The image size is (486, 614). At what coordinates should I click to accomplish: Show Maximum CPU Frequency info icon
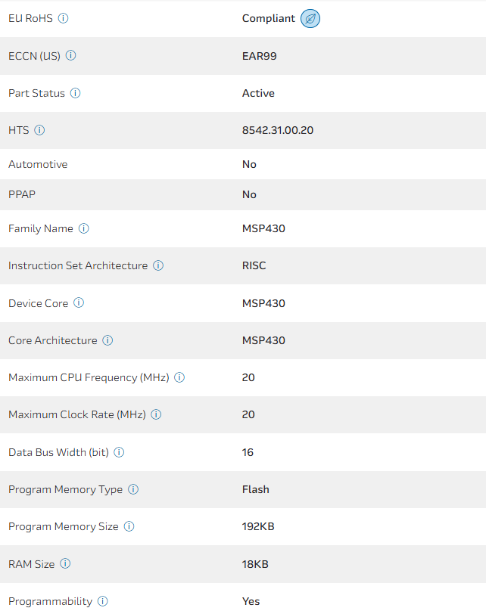(179, 377)
